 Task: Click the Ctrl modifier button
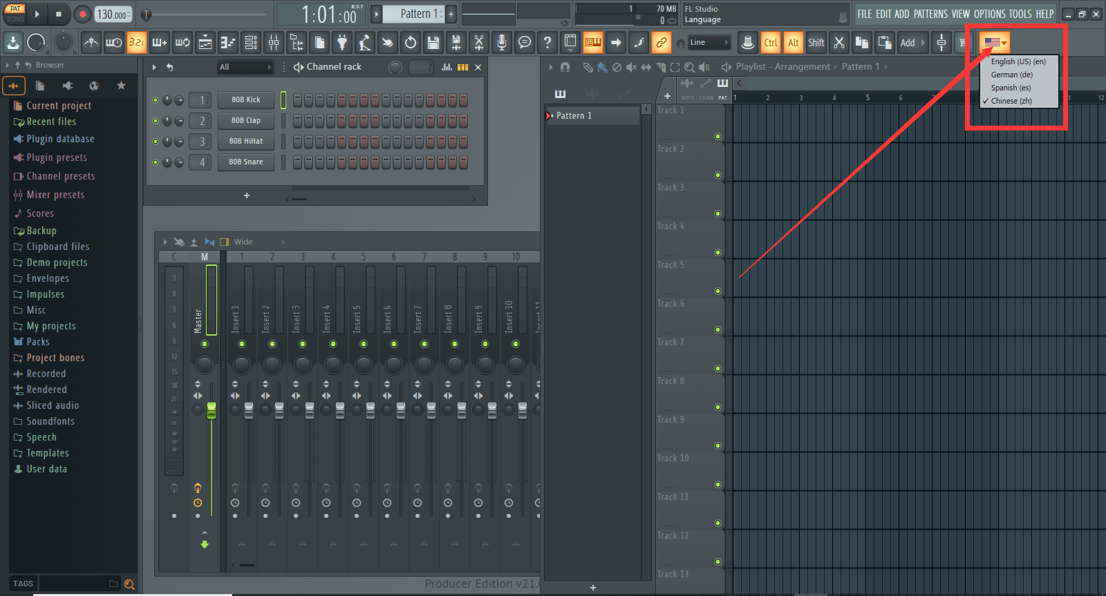coord(771,43)
